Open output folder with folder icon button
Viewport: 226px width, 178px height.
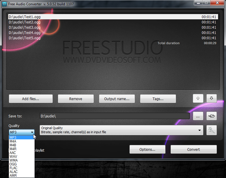click(211, 116)
